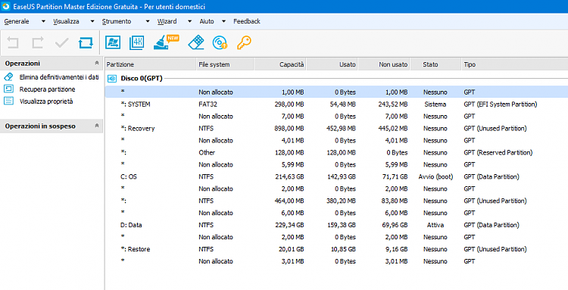
Task: Click the Avvio (boot) status cell
Action: tap(435, 176)
